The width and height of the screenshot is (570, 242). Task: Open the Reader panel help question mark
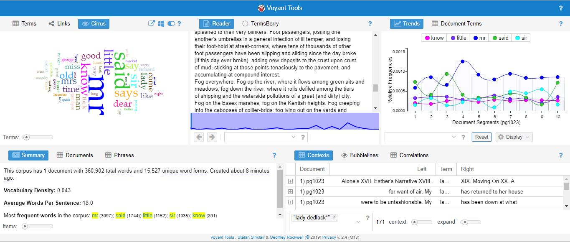click(x=370, y=24)
